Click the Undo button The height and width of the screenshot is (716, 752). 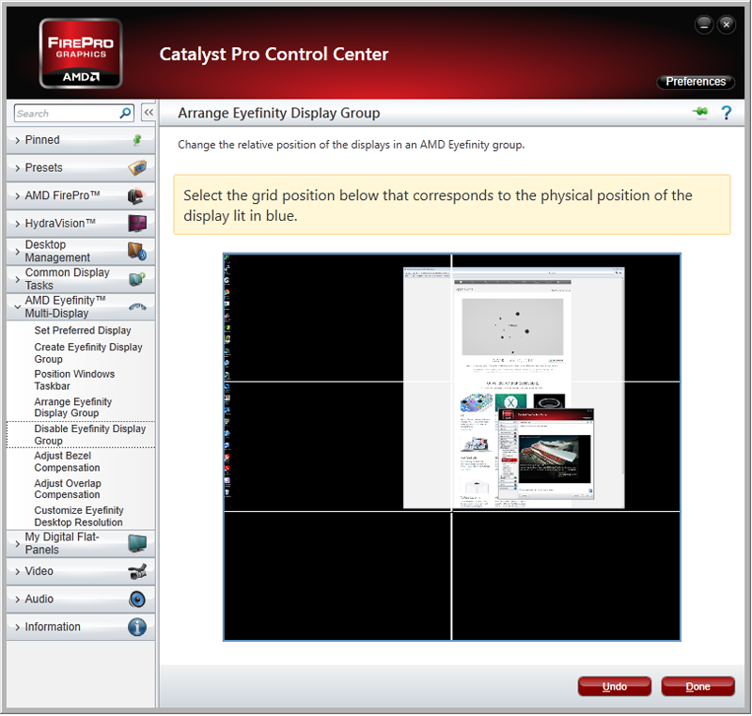(x=615, y=686)
